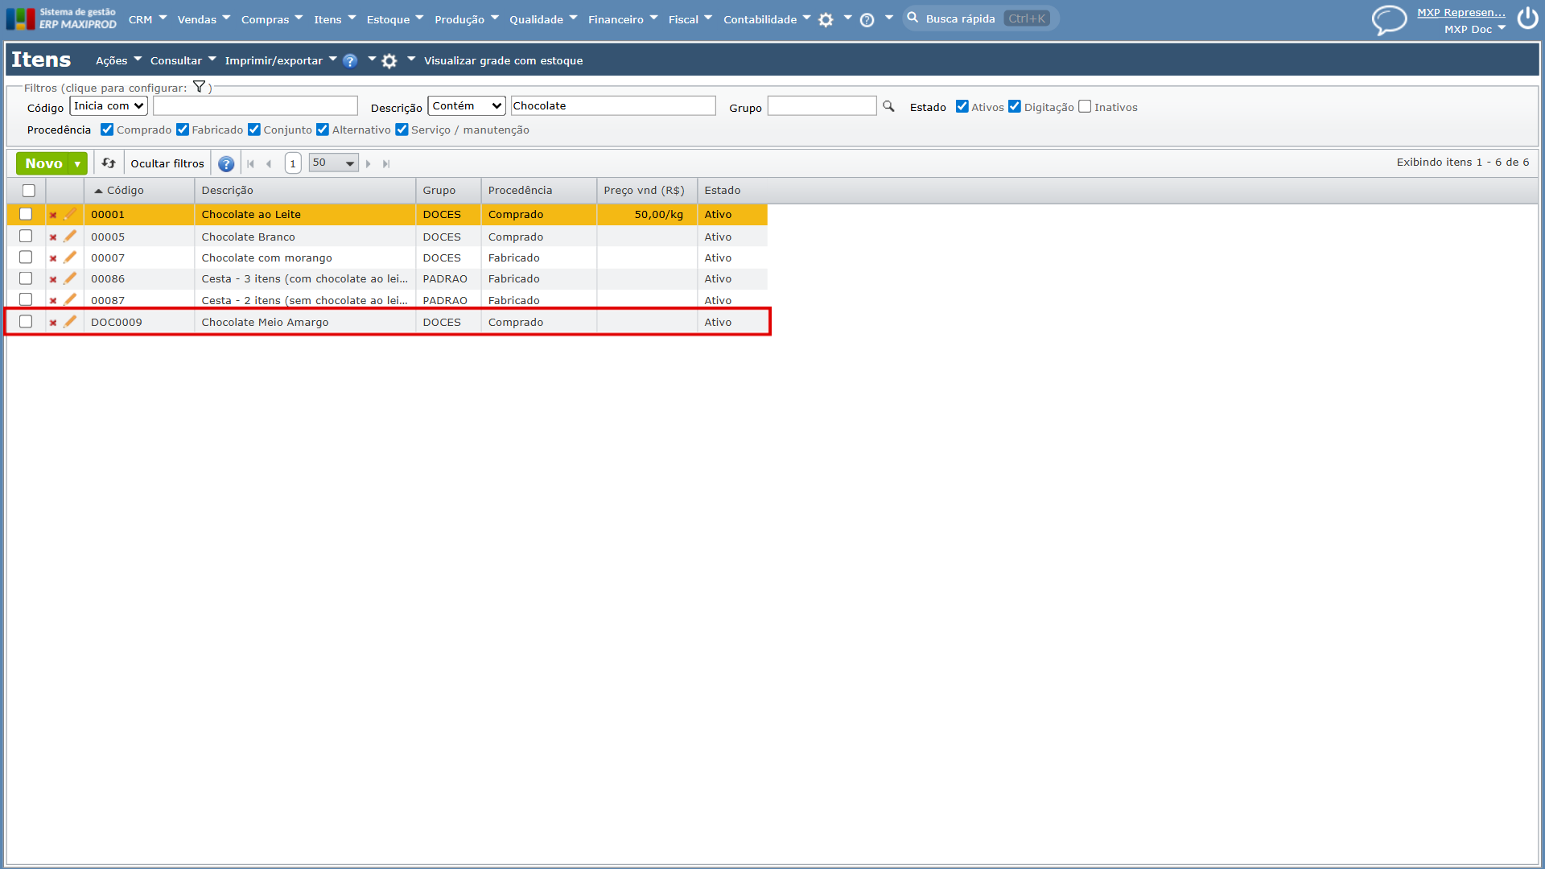This screenshot has width=1545, height=869.
Task: Edit item 00086 with pencil icon
Action: click(70, 278)
